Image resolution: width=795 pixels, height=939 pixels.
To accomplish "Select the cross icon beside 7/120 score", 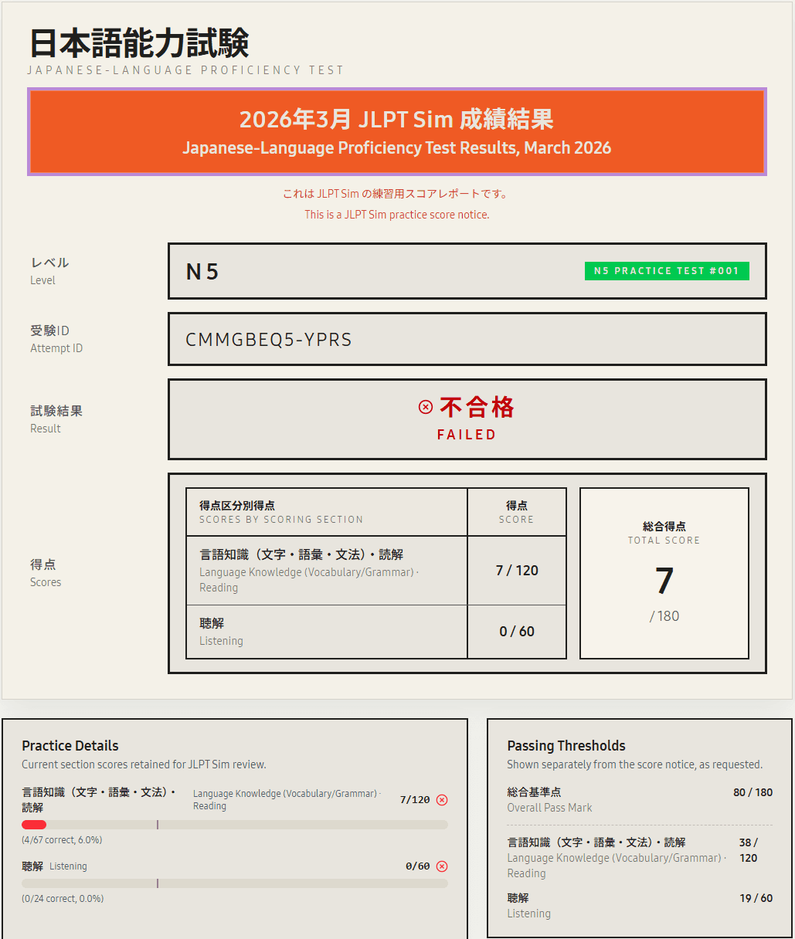I will click(442, 800).
